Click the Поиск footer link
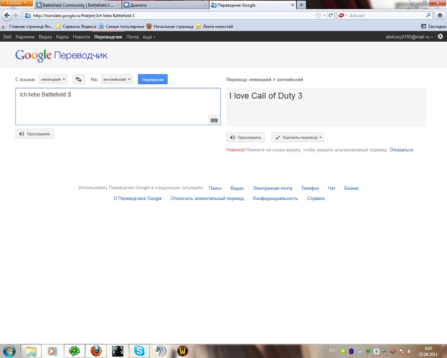This screenshot has height=358, width=447. pyautogui.click(x=215, y=188)
